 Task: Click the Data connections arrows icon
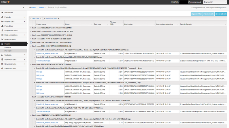(2, 35)
